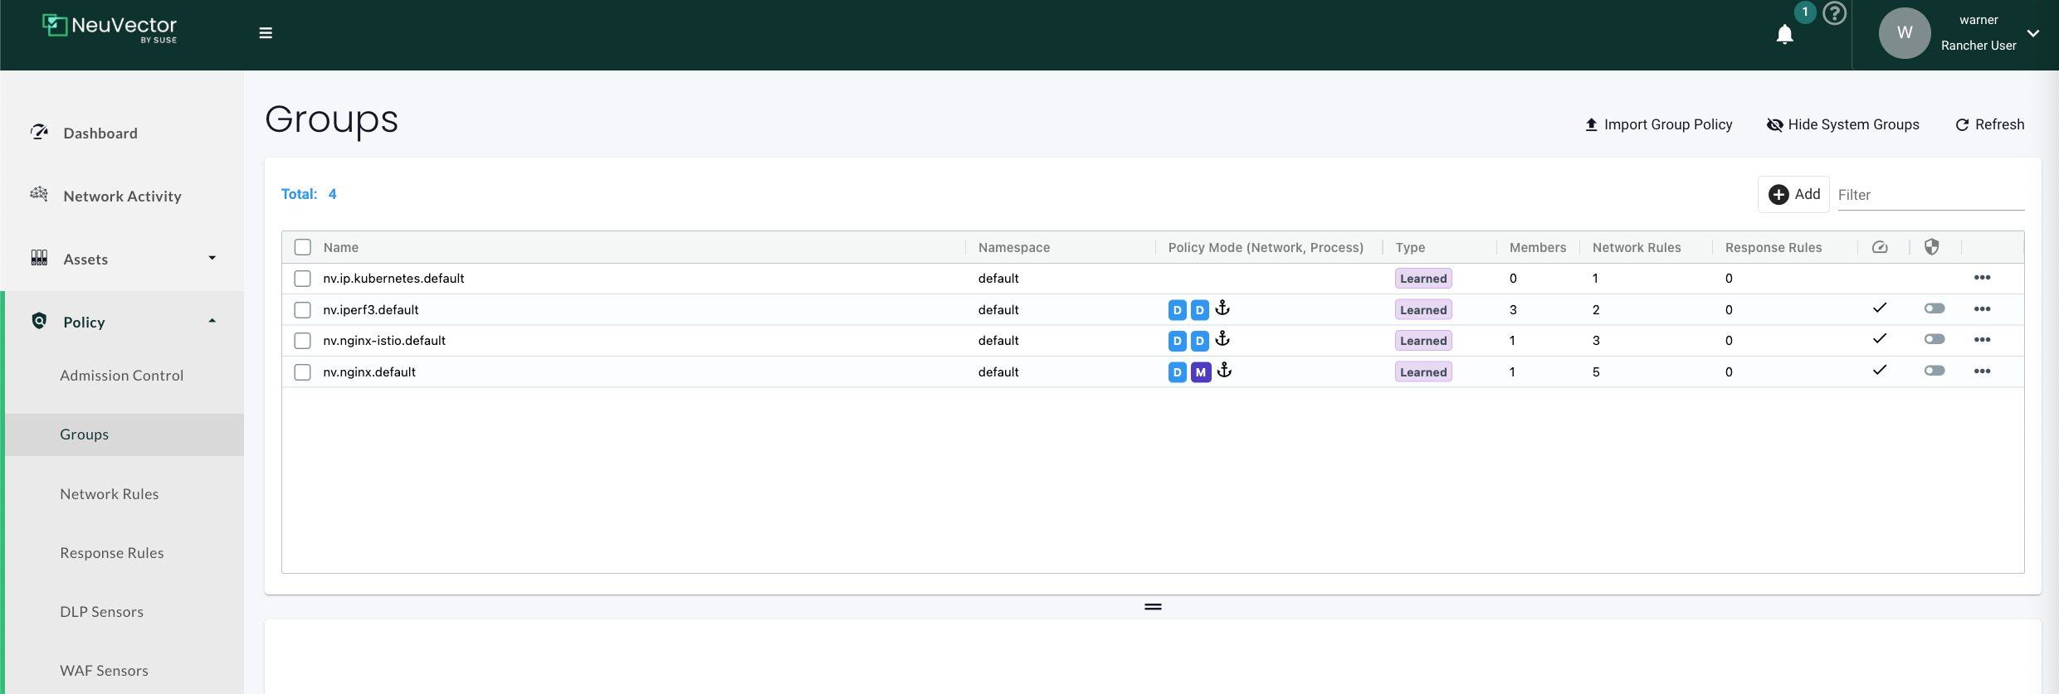
Task: Toggle the switch for nv.nginx-istio.default
Action: pos(1934,339)
